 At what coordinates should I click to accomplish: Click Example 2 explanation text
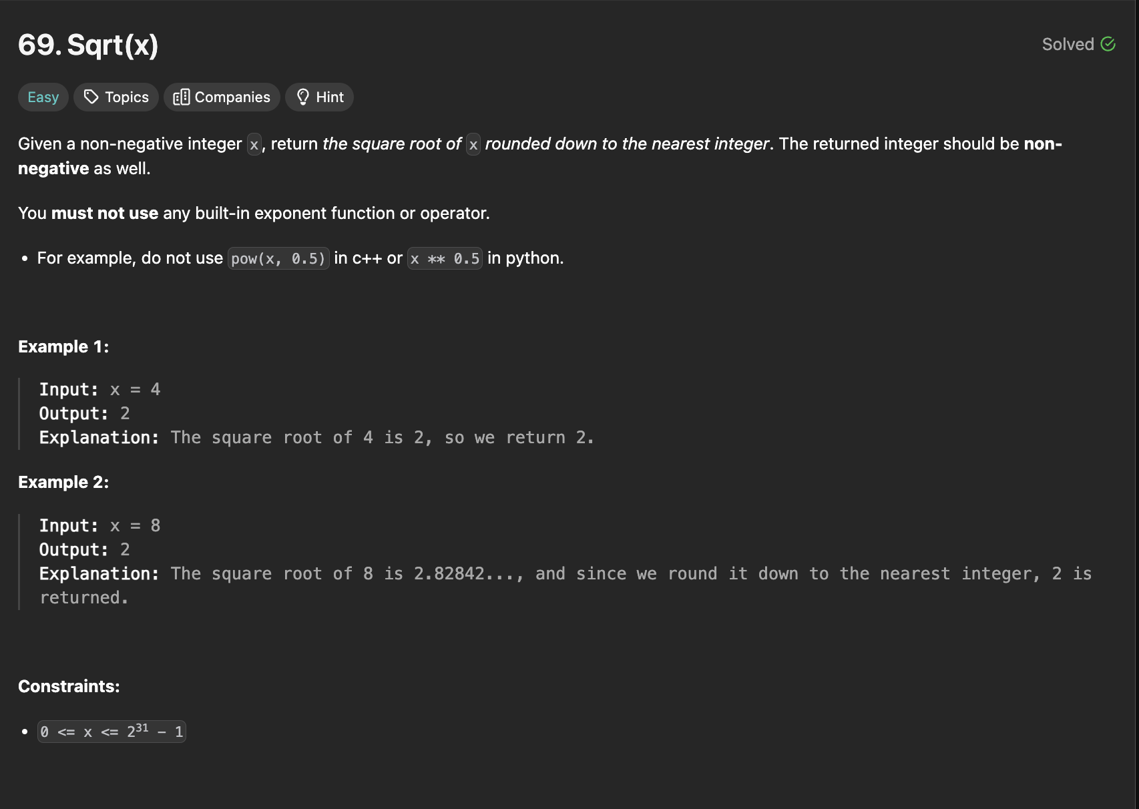tap(565, 586)
